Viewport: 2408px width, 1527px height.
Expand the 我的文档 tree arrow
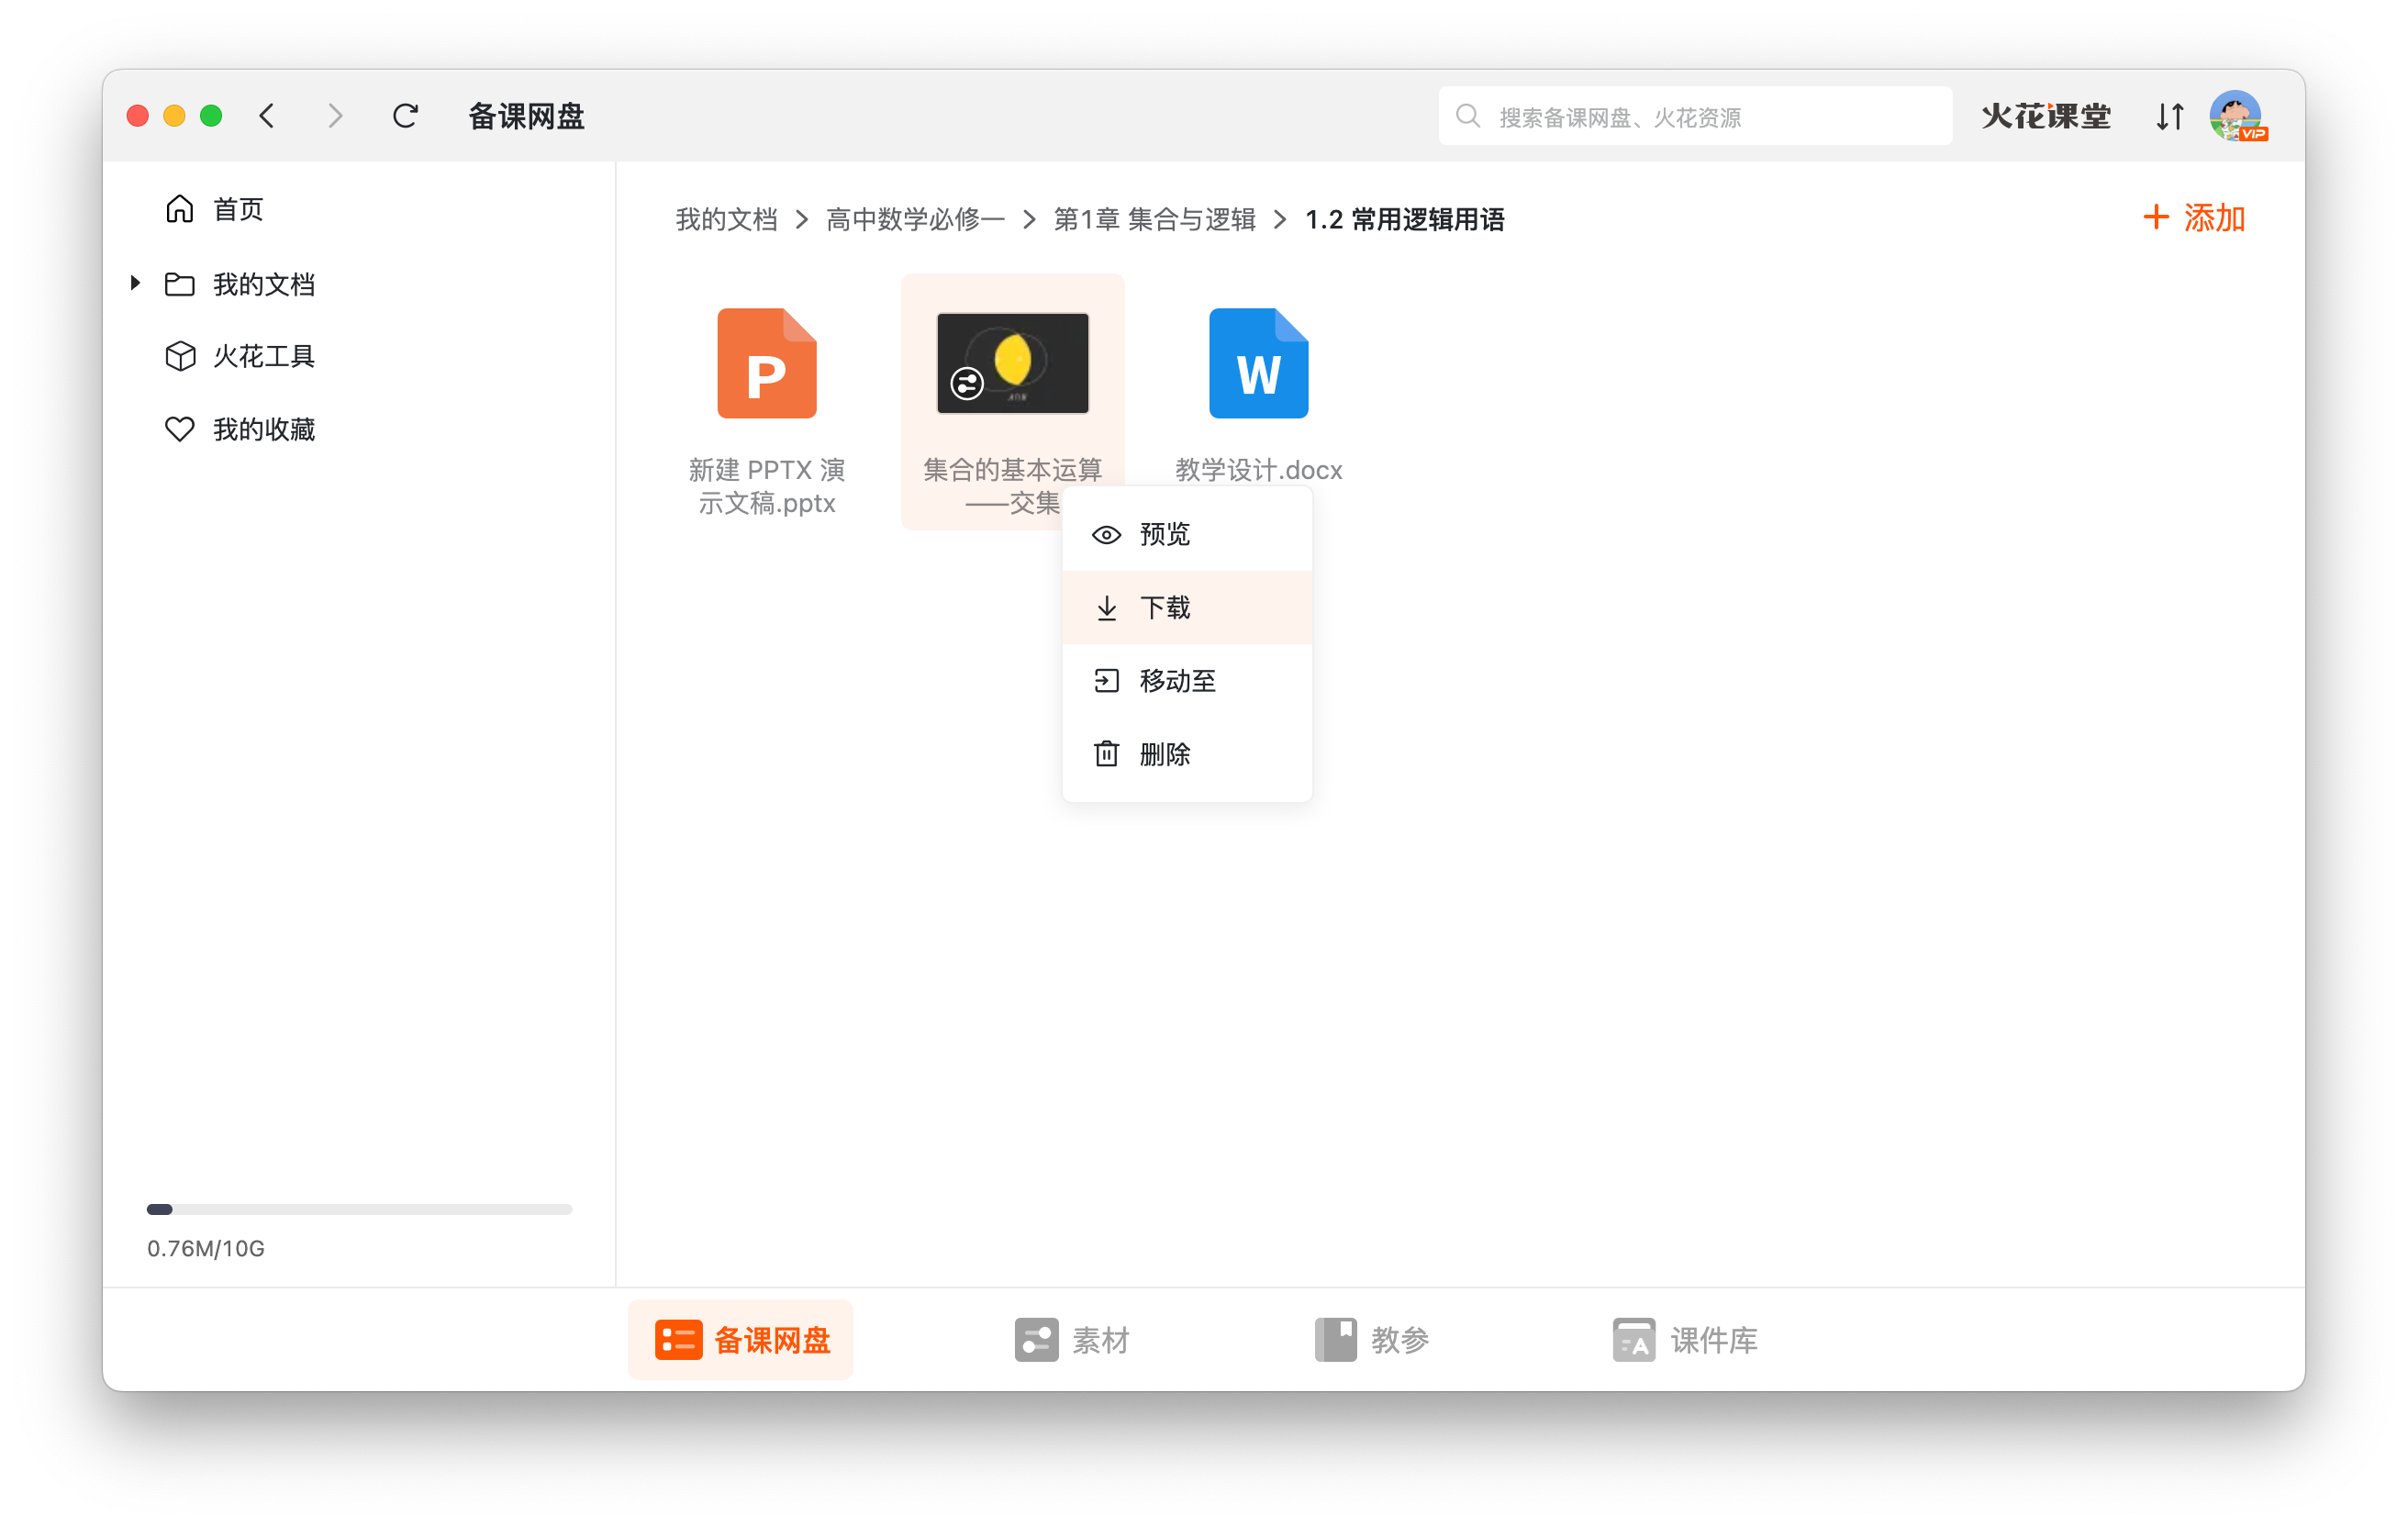click(x=135, y=283)
